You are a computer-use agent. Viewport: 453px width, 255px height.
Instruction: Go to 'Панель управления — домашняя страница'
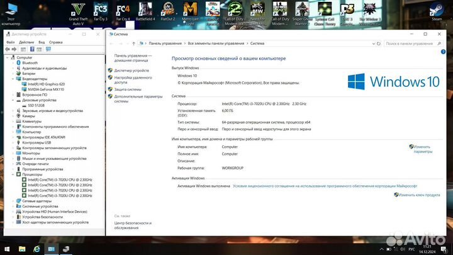(133, 58)
